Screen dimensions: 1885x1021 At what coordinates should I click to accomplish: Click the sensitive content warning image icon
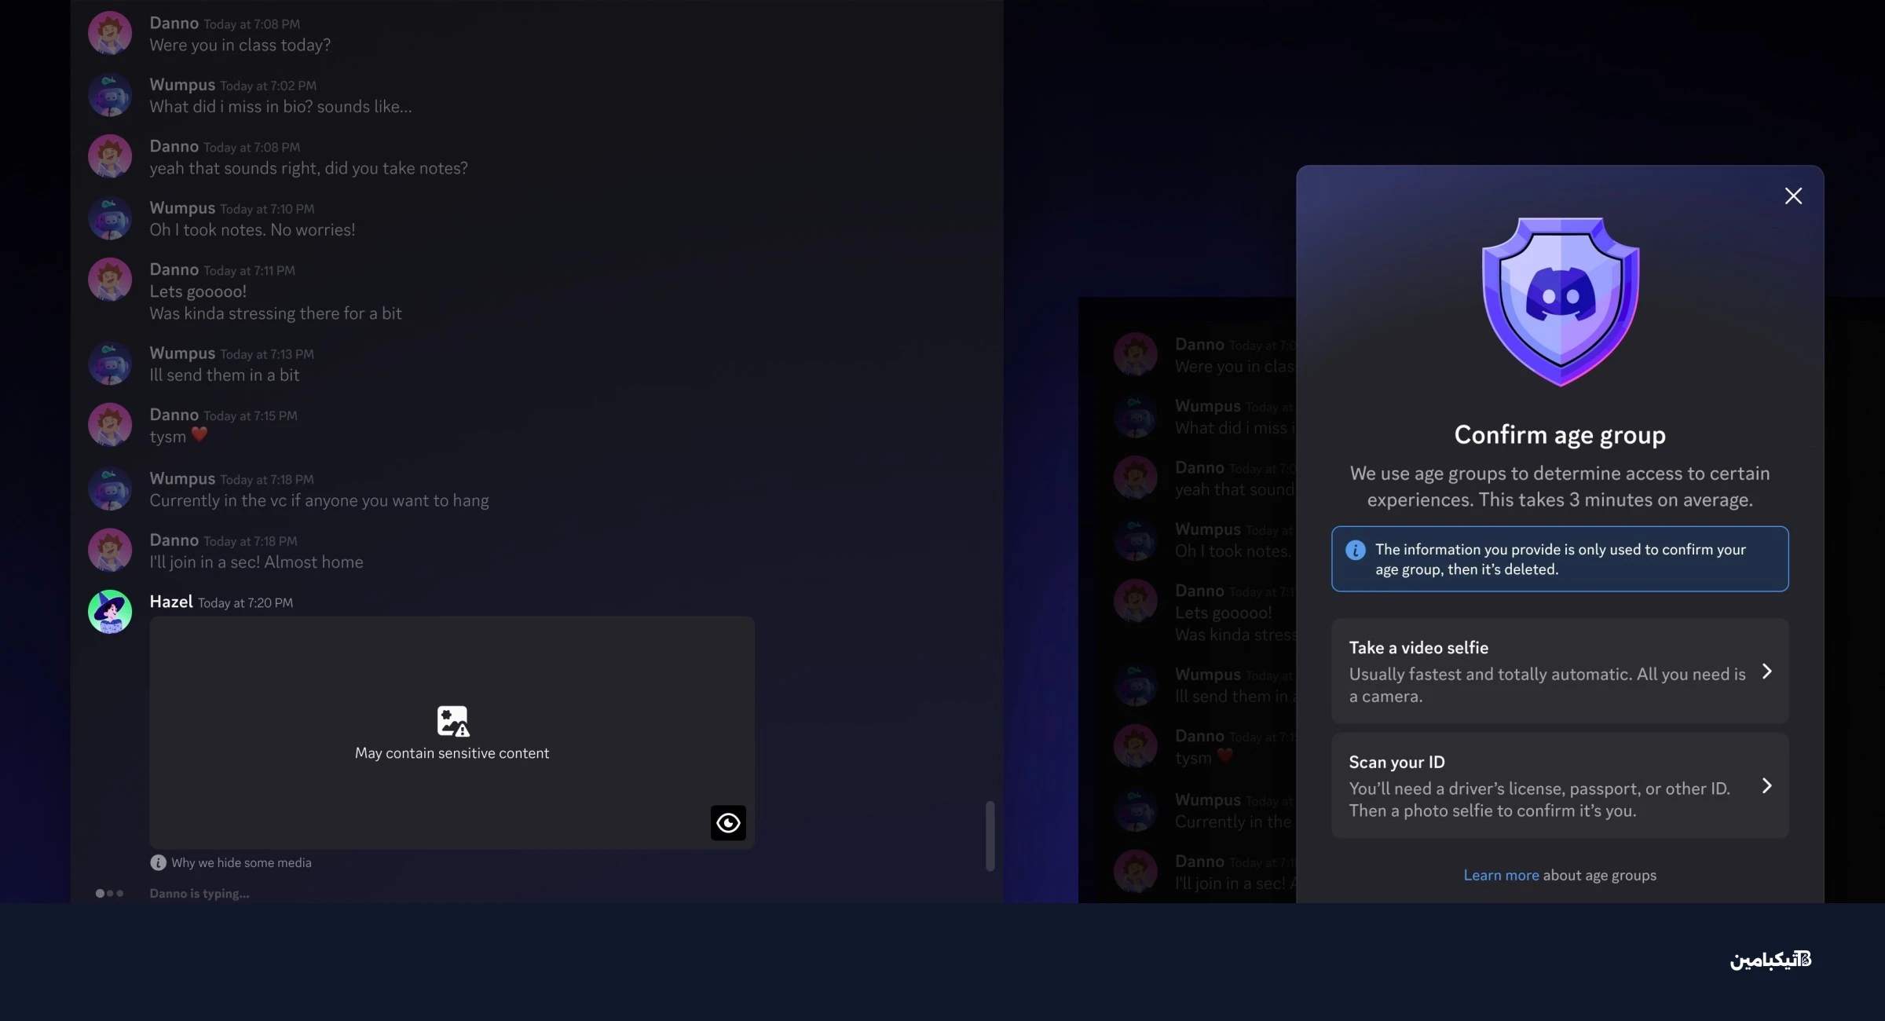452,720
